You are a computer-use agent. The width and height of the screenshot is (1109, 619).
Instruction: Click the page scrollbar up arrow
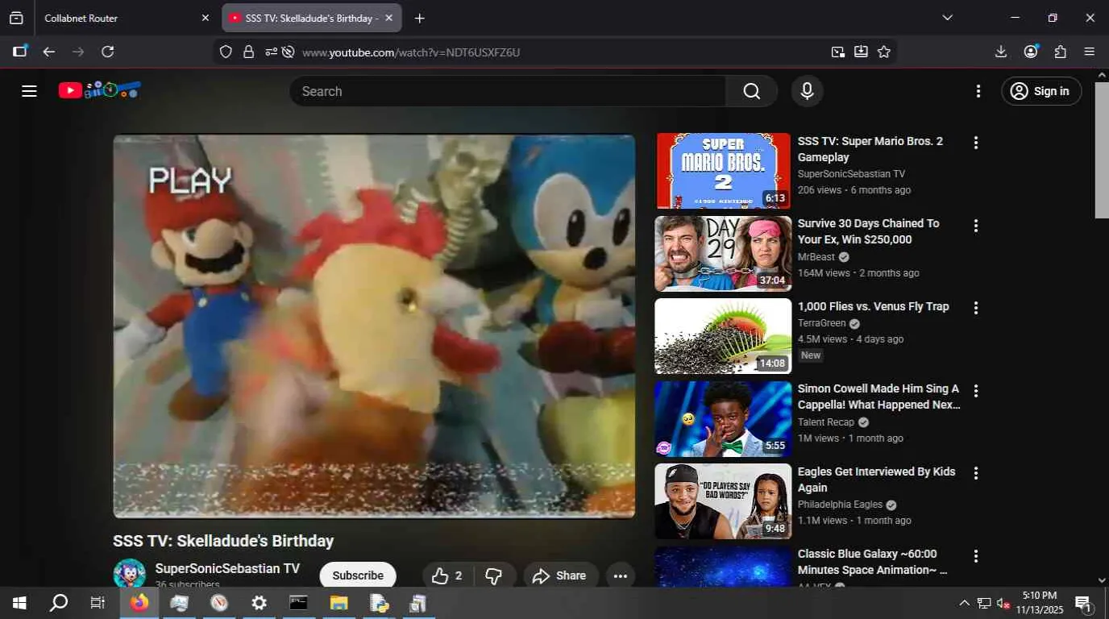(1102, 75)
